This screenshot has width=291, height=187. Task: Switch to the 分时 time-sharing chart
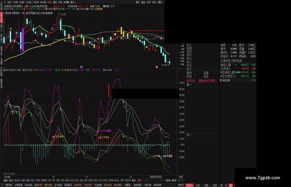pyautogui.click(x=9, y=2)
